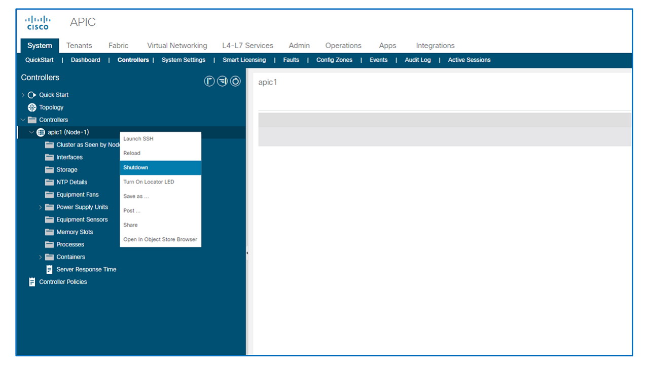Screen dimensions: 649x365
Task: Select NTP Details in the tree
Action: pyautogui.click(x=72, y=182)
